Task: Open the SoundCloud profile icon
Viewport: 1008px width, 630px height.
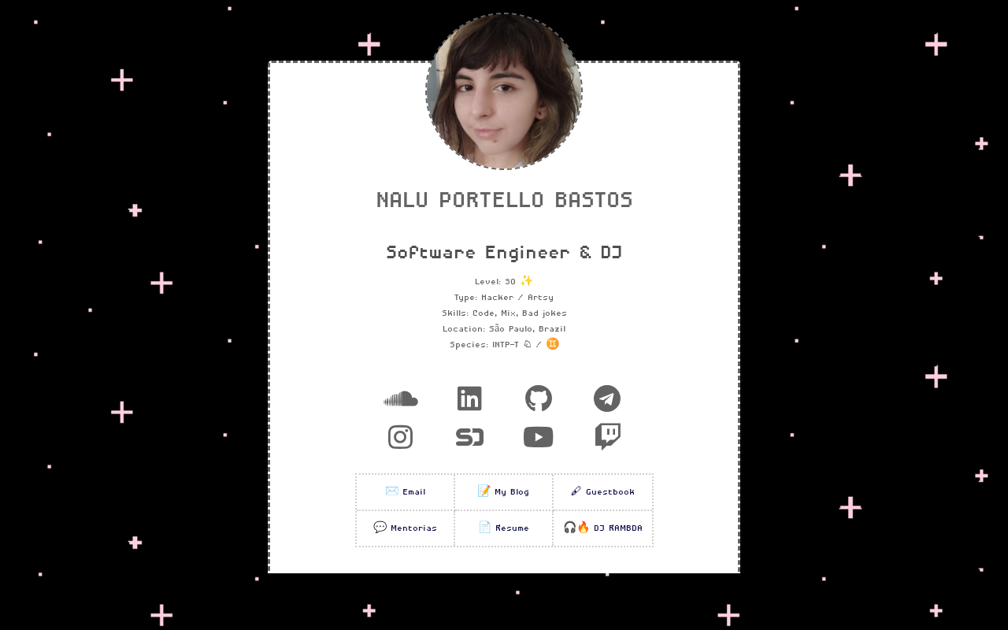Action: point(401,399)
